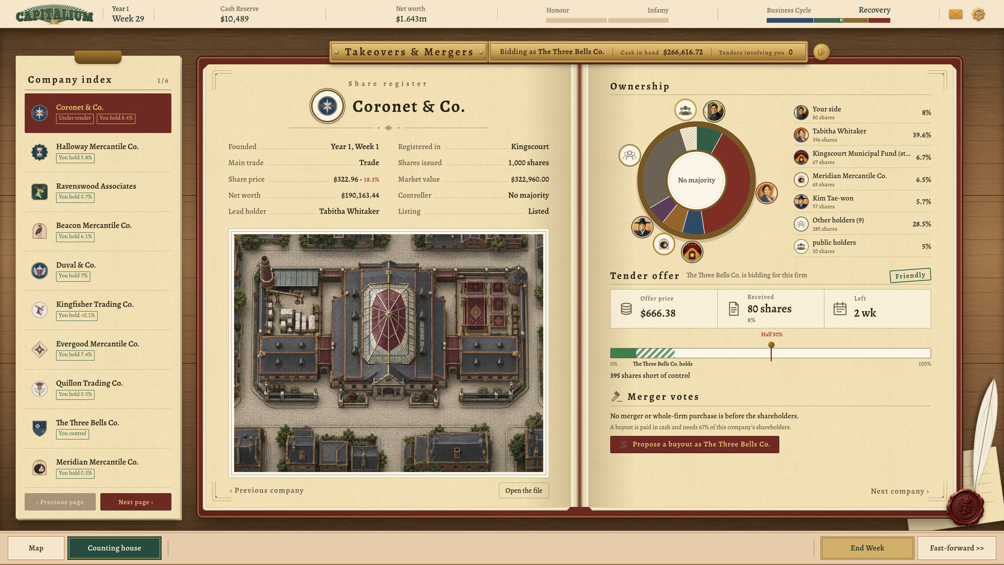Screen dimensions: 1004x565
Task: Click the Business Cycle progress bar
Action: pos(828,20)
